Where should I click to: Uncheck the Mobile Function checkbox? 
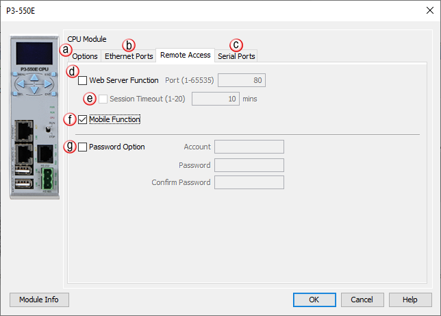[x=83, y=120]
